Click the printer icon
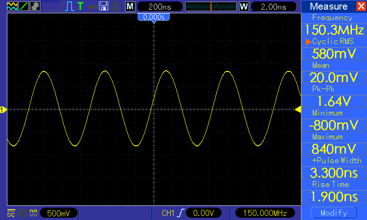The width and height of the screenshot is (367, 220). tap(116, 6)
